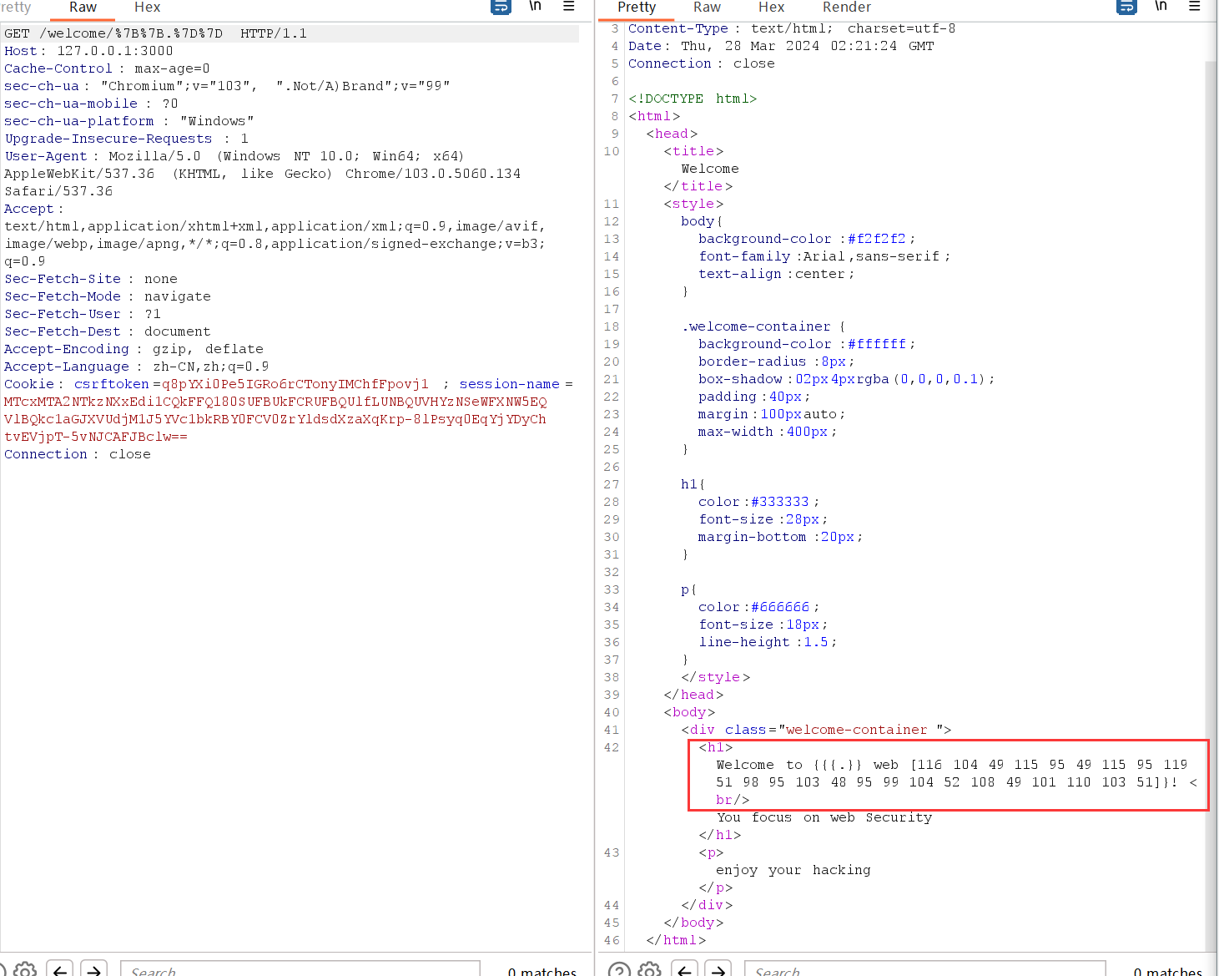Open help icon below response panel
Viewport: 1219px width, 976px height.
619,970
